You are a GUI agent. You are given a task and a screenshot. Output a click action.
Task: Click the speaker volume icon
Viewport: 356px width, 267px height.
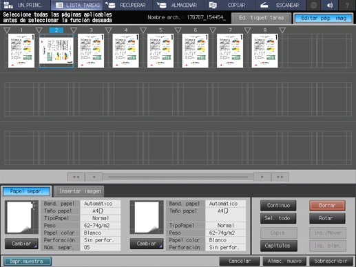tap(330, 5)
